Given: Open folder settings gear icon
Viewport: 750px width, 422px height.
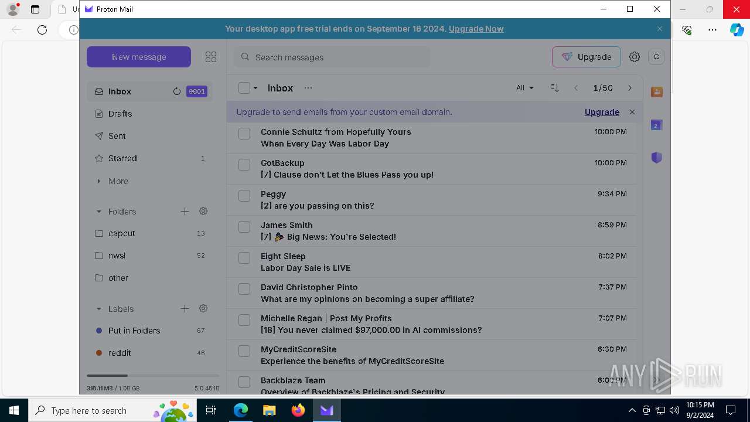Looking at the screenshot, I should click(203, 211).
